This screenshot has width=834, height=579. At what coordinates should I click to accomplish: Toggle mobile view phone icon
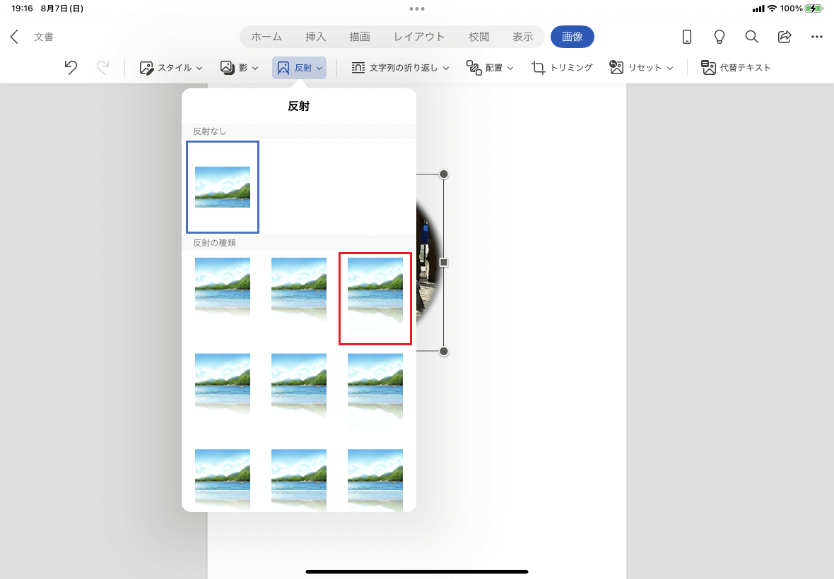click(x=687, y=37)
